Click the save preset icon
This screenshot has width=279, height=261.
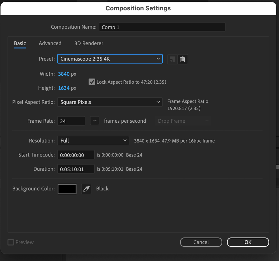(x=172, y=59)
